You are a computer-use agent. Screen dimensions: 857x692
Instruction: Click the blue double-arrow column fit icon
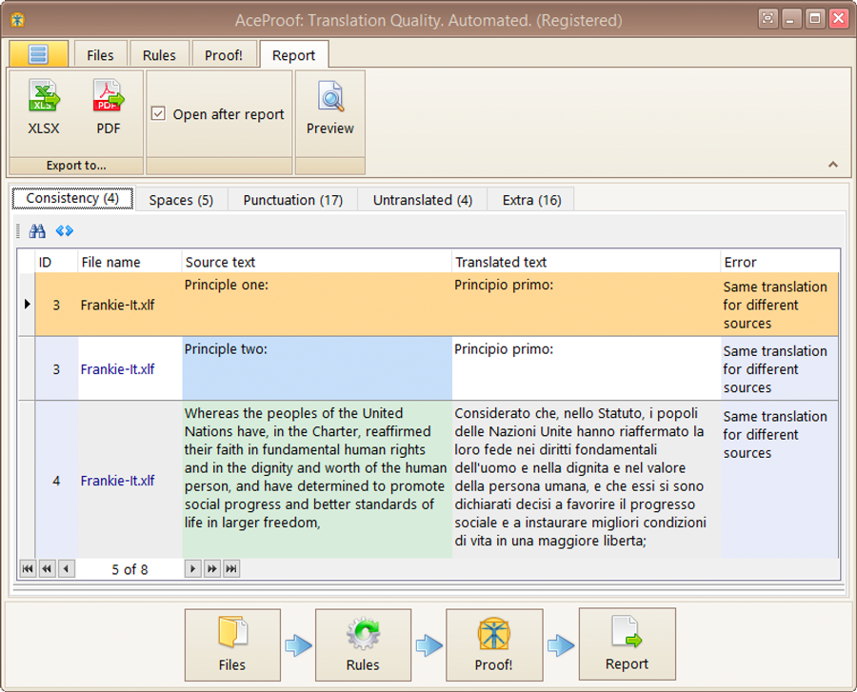pyautogui.click(x=64, y=231)
